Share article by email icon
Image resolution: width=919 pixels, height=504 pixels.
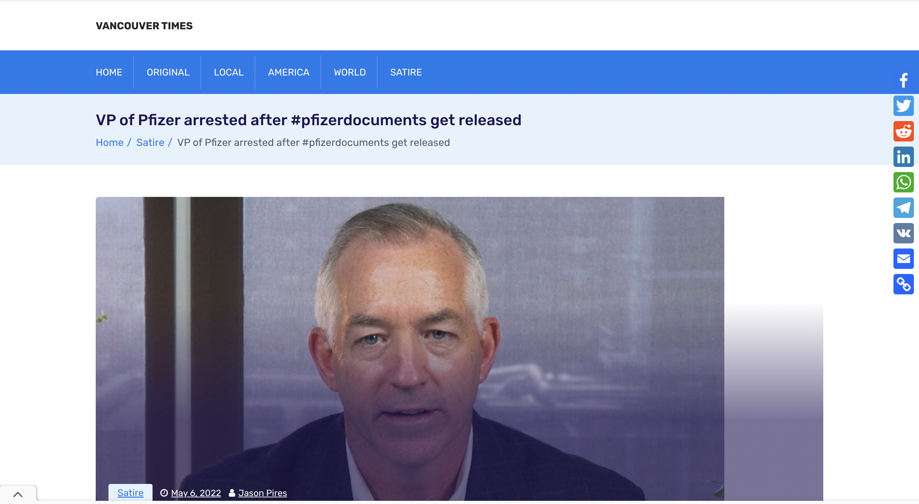coord(903,259)
